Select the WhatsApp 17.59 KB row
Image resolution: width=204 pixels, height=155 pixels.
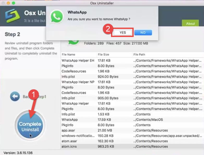point(132,120)
